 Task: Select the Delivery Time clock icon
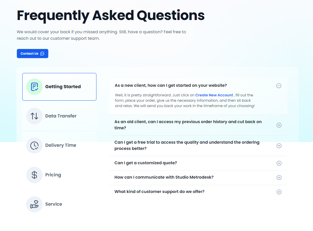[x=34, y=145]
